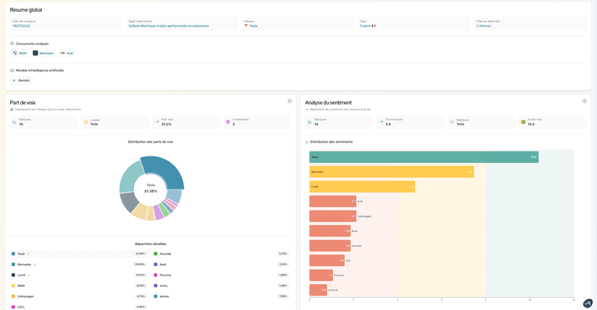Click the Tesla brand link in summary
The image size is (597, 310).
(253, 26)
